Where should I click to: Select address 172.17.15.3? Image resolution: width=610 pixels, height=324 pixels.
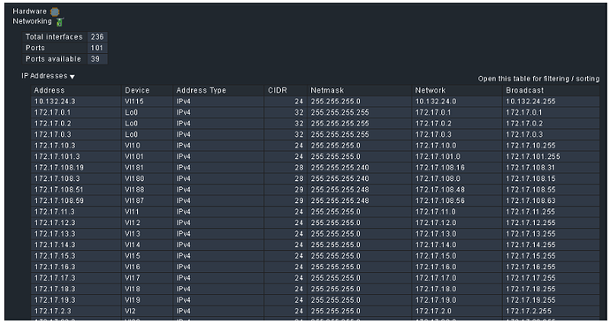point(55,256)
